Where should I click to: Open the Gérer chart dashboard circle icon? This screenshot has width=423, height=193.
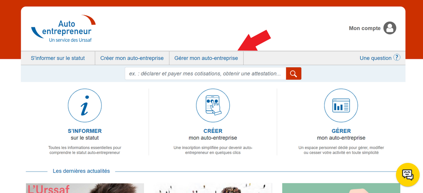point(341,105)
